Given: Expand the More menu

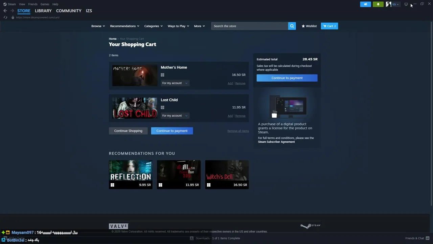Looking at the screenshot, I should 199,26.
